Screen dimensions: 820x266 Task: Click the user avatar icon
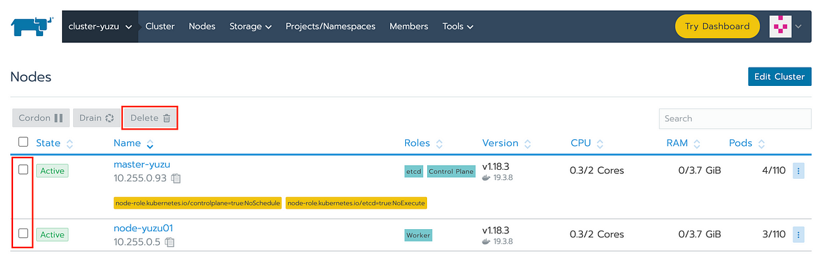point(780,27)
